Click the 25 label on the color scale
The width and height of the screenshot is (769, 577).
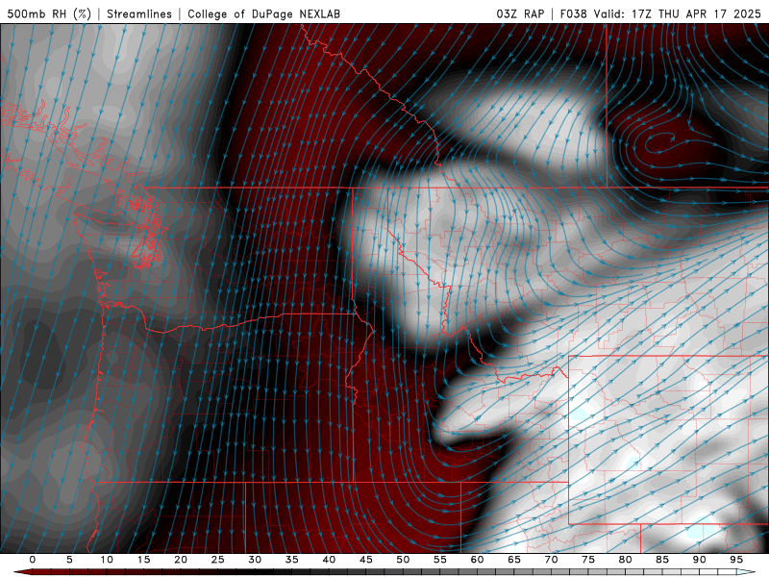point(218,560)
